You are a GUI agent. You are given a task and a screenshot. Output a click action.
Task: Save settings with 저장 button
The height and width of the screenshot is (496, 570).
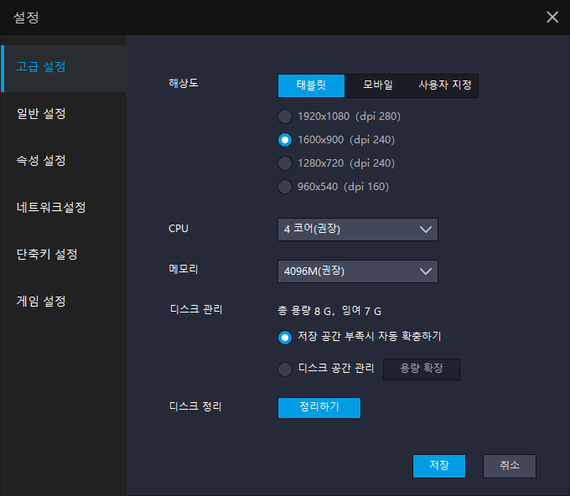[439, 466]
